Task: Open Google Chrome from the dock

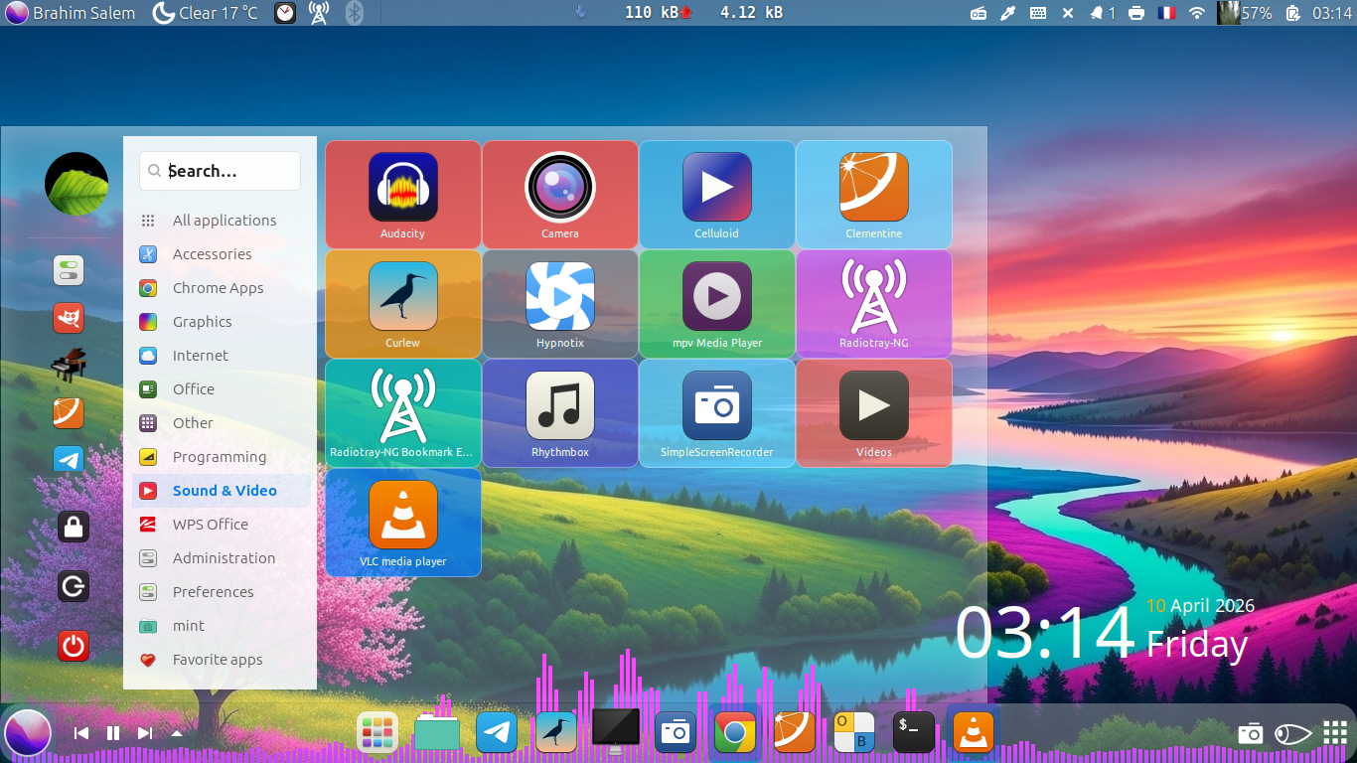Action: tap(735, 733)
